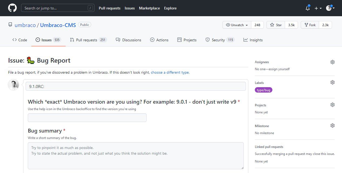Viewport: 342px width, 173px height.
Task: Open the Labels gear settings
Action: (333, 82)
